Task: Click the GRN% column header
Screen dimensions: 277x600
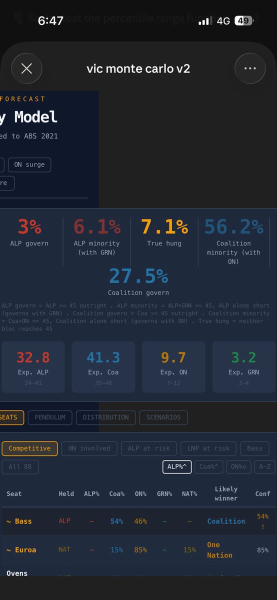Action: pos(164,493)
